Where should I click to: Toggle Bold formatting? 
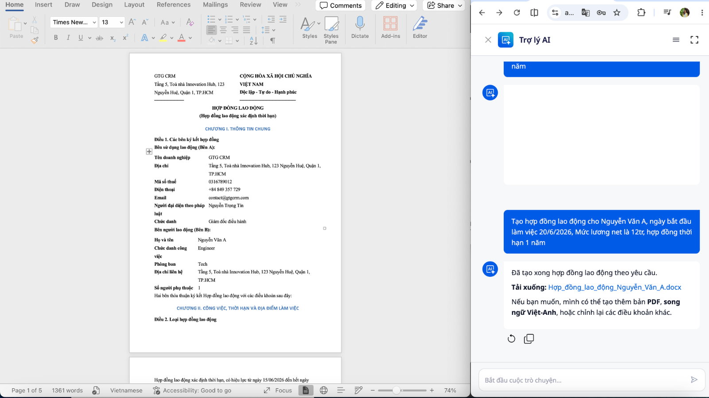click(56, 38)
